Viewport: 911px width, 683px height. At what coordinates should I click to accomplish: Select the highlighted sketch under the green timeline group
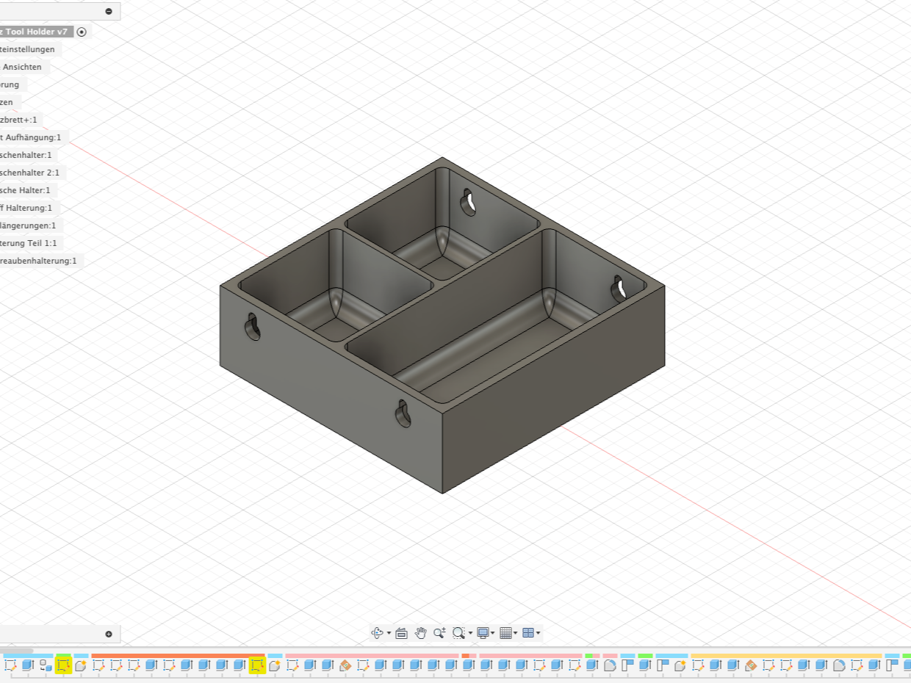click(x=63, y=665)
